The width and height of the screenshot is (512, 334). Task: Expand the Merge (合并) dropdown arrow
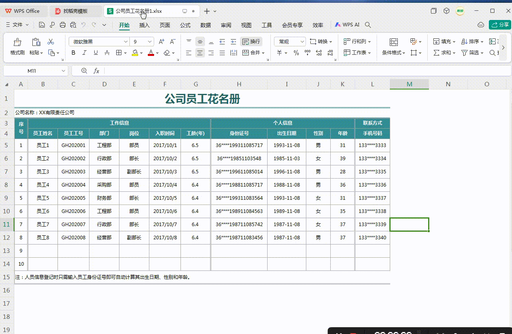(264, 53)
